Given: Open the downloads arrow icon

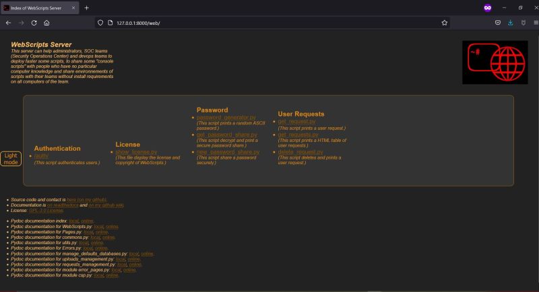Looking at the screenshot, I should (x=511, y=23).
